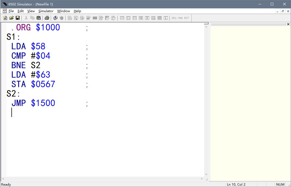Open an existing file

point(11,18)
